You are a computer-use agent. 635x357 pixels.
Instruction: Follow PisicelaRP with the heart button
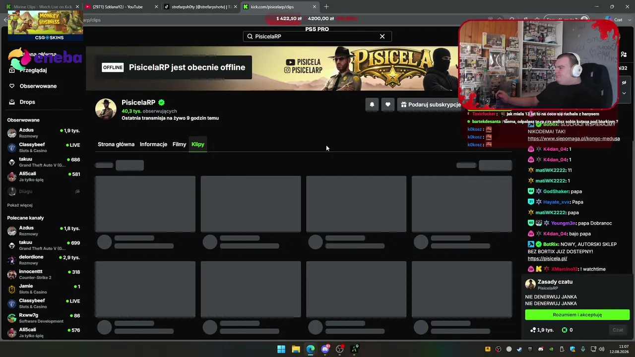coord(388,105)
